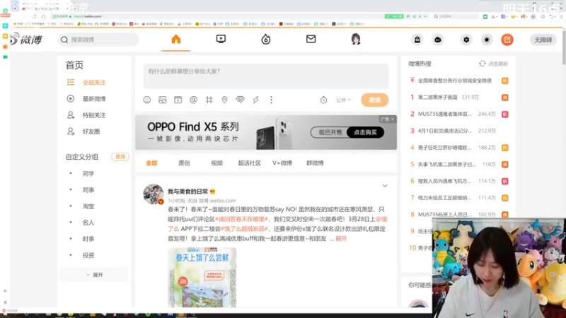Insert an emoji with the smiley icon
The image size is (566, 318).
pyautogui.click(x=147, y=100)
